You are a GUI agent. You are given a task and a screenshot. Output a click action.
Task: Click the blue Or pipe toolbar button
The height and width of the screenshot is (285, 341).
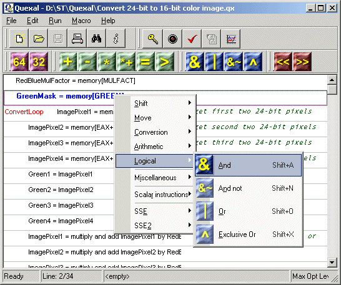click(x=214, y=62)
